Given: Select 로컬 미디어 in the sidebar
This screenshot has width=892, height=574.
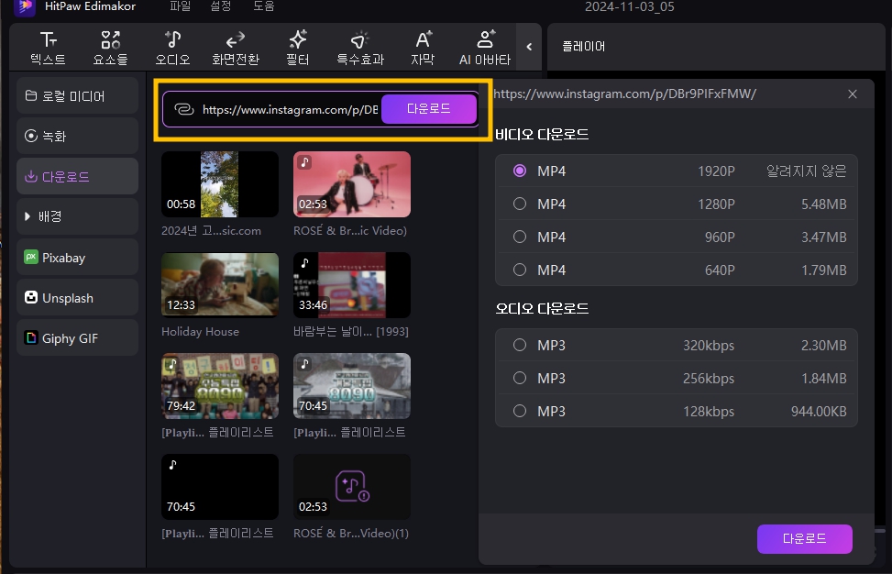Looking at the screenshot, I should (77, 96).
